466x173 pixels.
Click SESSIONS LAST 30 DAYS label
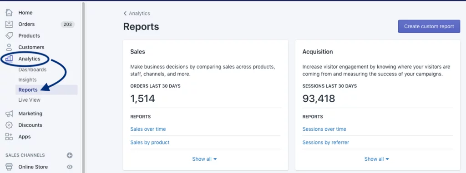[x=329, y=86]
